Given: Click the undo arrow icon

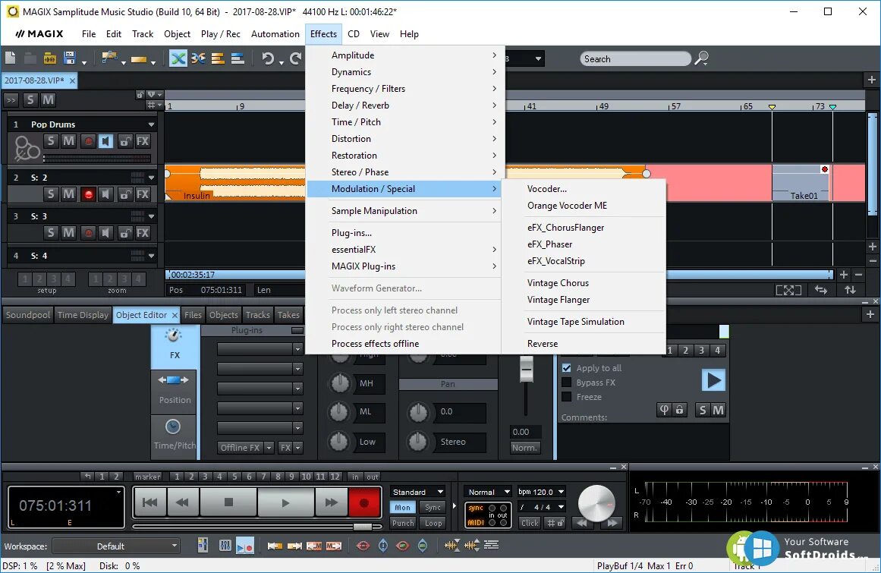Looking at the screenshot, I should (268, 58).
